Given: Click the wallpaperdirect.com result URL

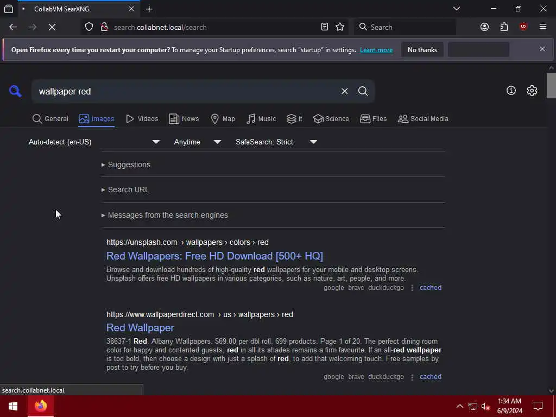Looking at the screenshot, I should [200, 314].
